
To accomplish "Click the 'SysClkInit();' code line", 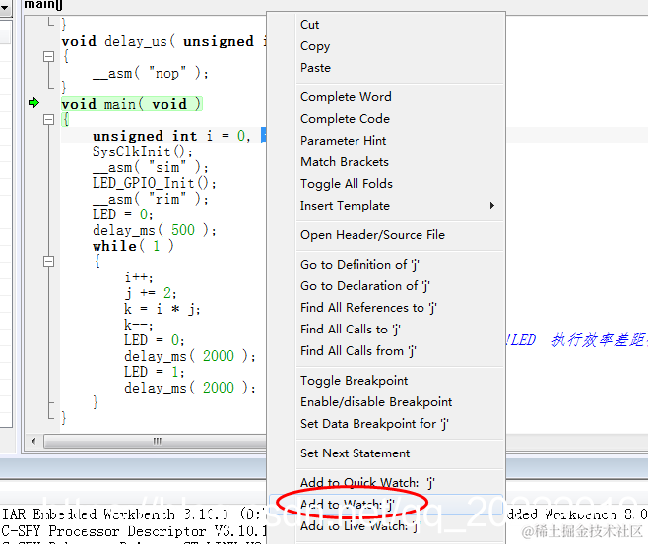I will (x=143, y=151).
